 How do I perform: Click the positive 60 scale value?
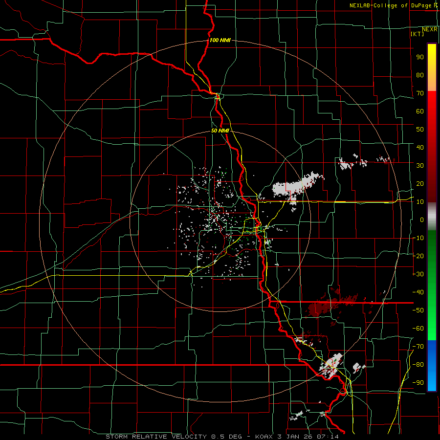420,111
